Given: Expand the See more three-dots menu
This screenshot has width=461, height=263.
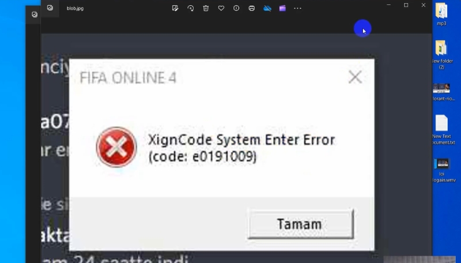Looking at the screenshot, I should [x=297, y=8].
